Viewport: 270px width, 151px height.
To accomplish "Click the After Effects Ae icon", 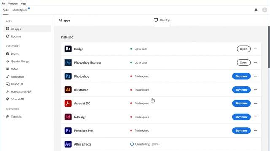I will pos(68,144).
